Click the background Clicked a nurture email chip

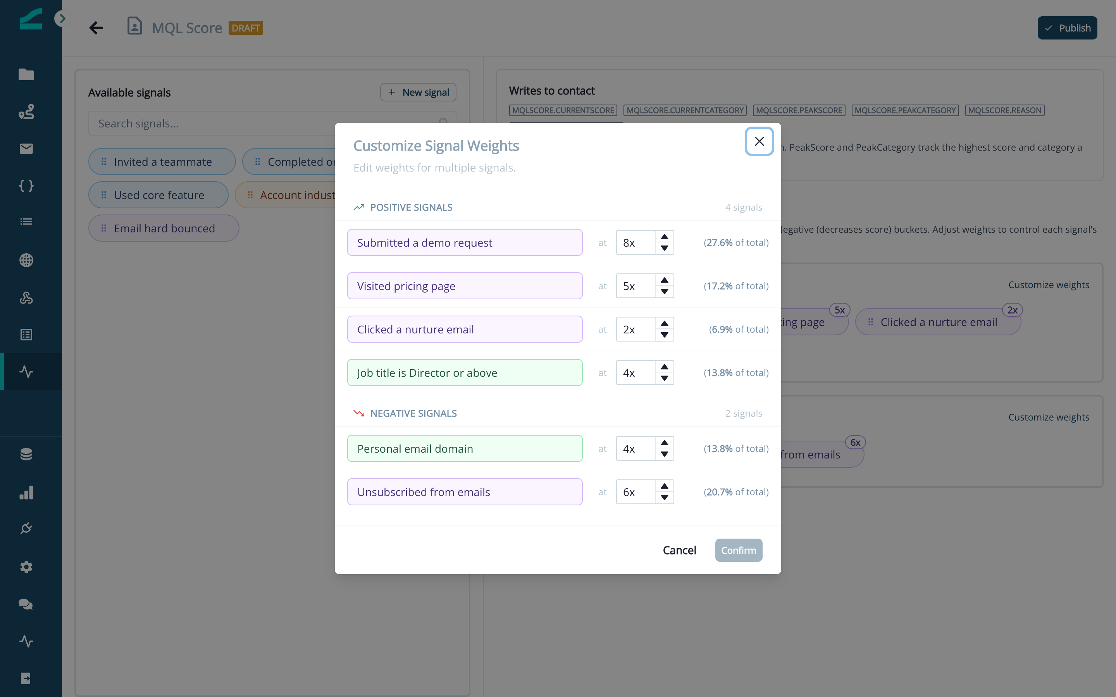938,322
